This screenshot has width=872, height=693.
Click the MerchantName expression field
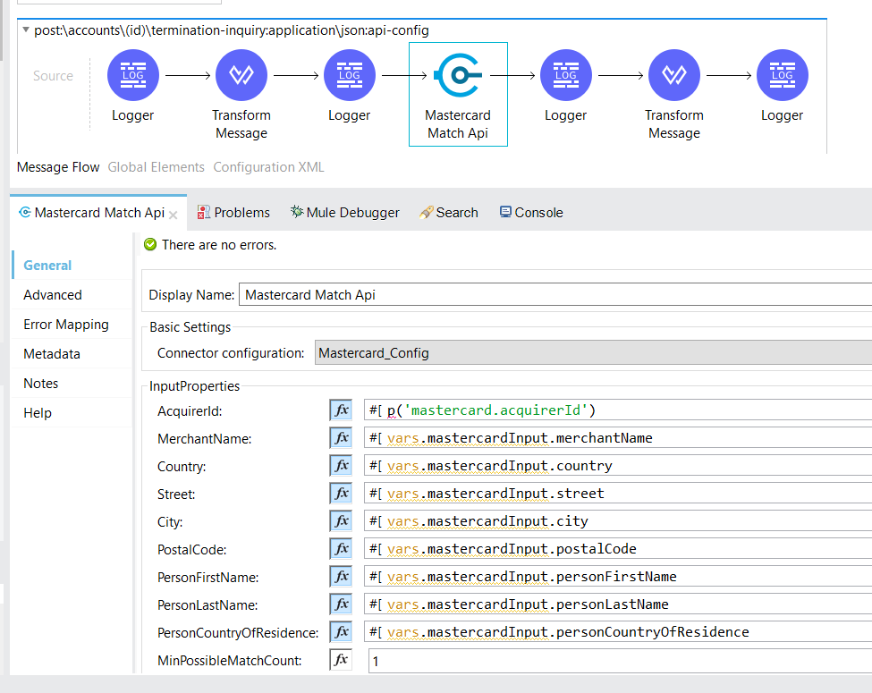(617, 438)
